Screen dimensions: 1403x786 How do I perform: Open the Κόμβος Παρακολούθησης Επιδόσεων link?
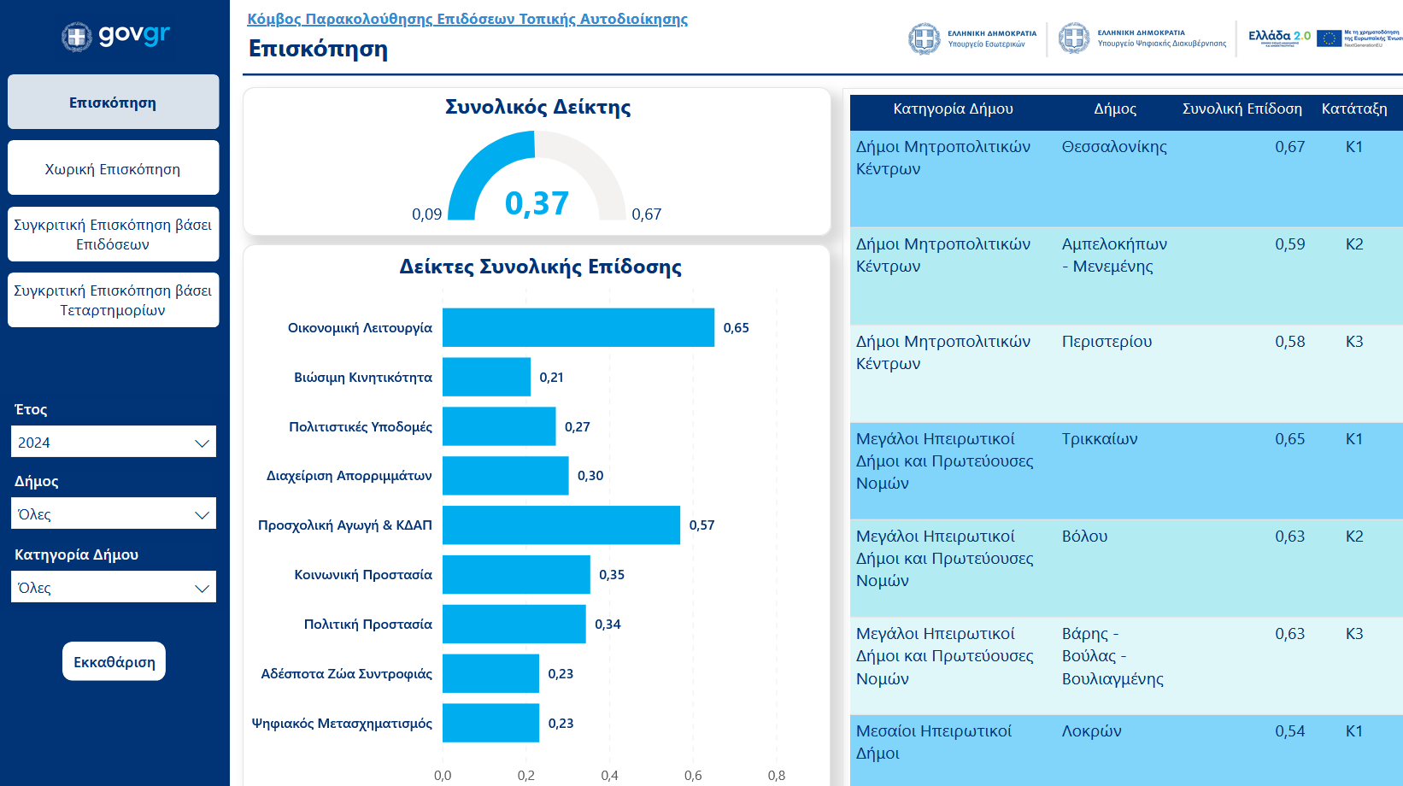click(467, 19)
